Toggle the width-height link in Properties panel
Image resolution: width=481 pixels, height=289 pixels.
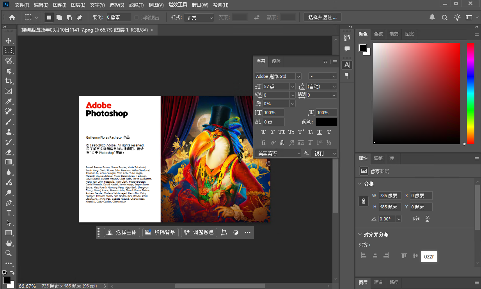[364, 201]
